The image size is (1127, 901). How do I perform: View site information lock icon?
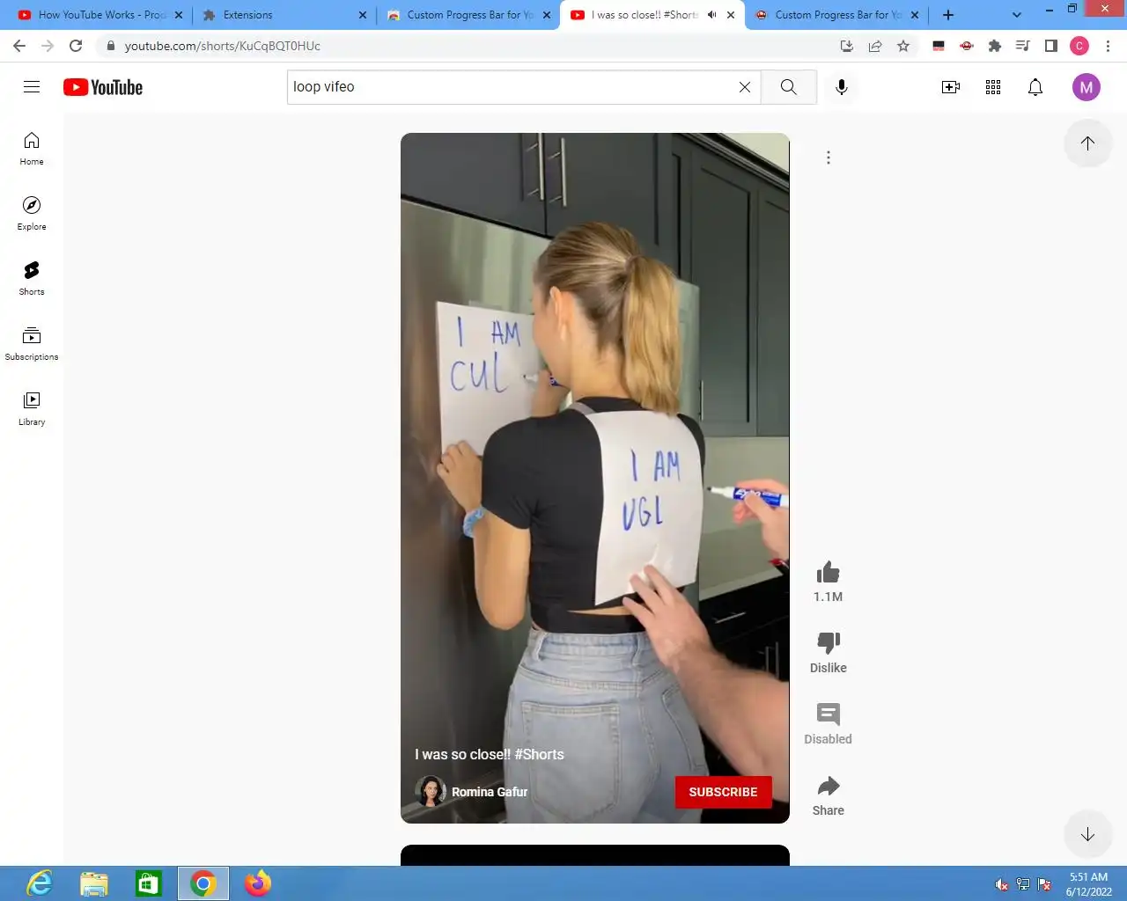pos(110,46)
